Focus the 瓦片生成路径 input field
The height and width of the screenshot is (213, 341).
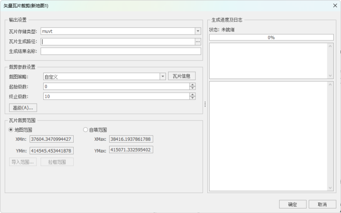pos(117,41)
